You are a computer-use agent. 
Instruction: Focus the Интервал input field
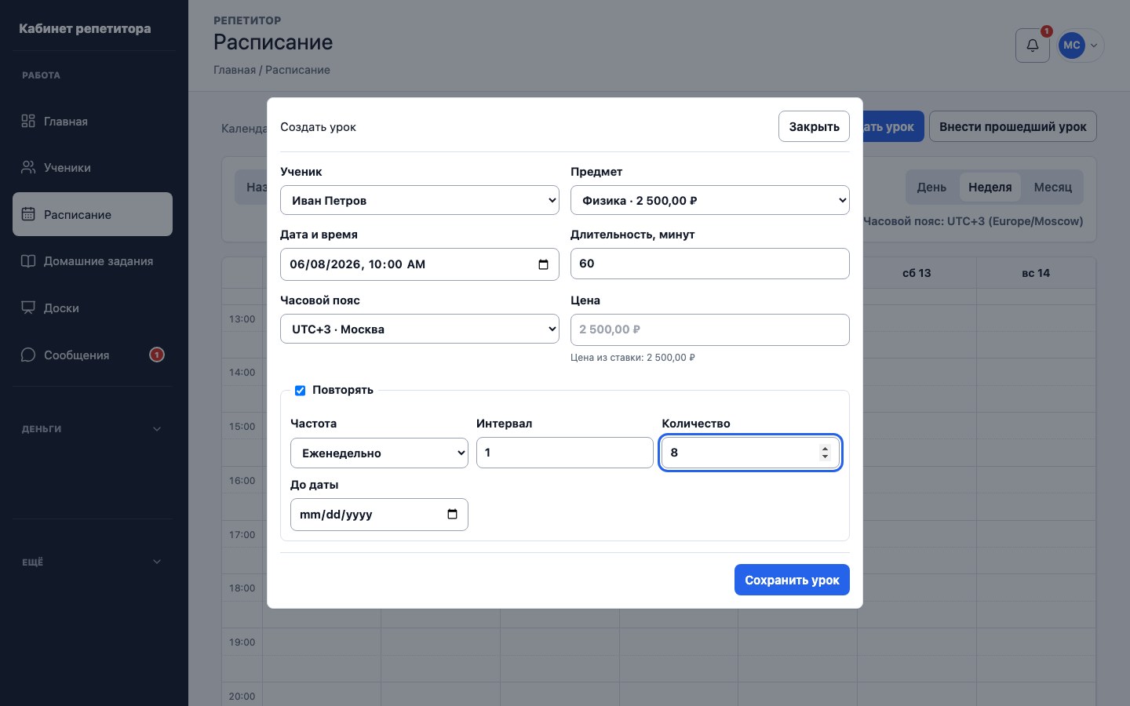(565, 453)
